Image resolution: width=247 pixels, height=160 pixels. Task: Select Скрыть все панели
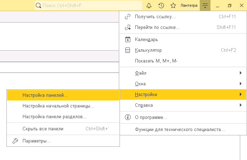click(43, 129)
